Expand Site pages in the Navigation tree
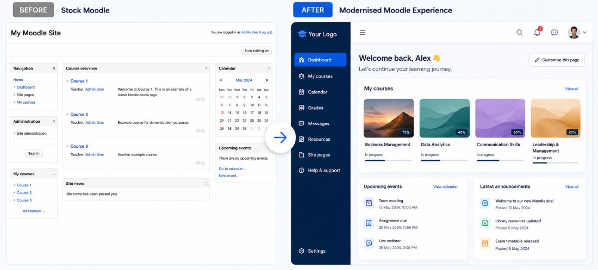The width and height of the screenshot is (598, 270). [15, 95]
